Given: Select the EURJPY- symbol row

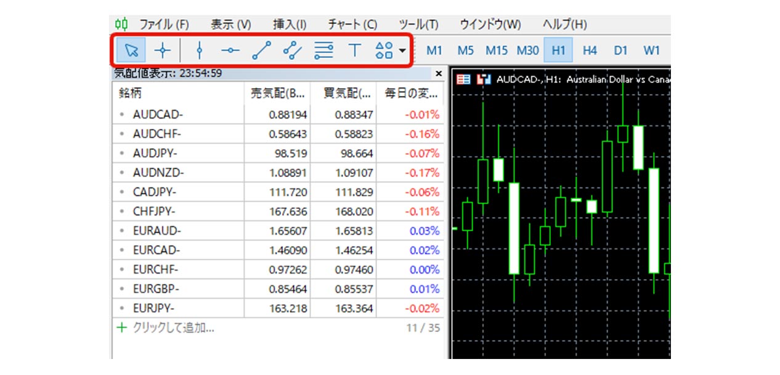Looking at the screenshot, I should [x=278, y=308].
